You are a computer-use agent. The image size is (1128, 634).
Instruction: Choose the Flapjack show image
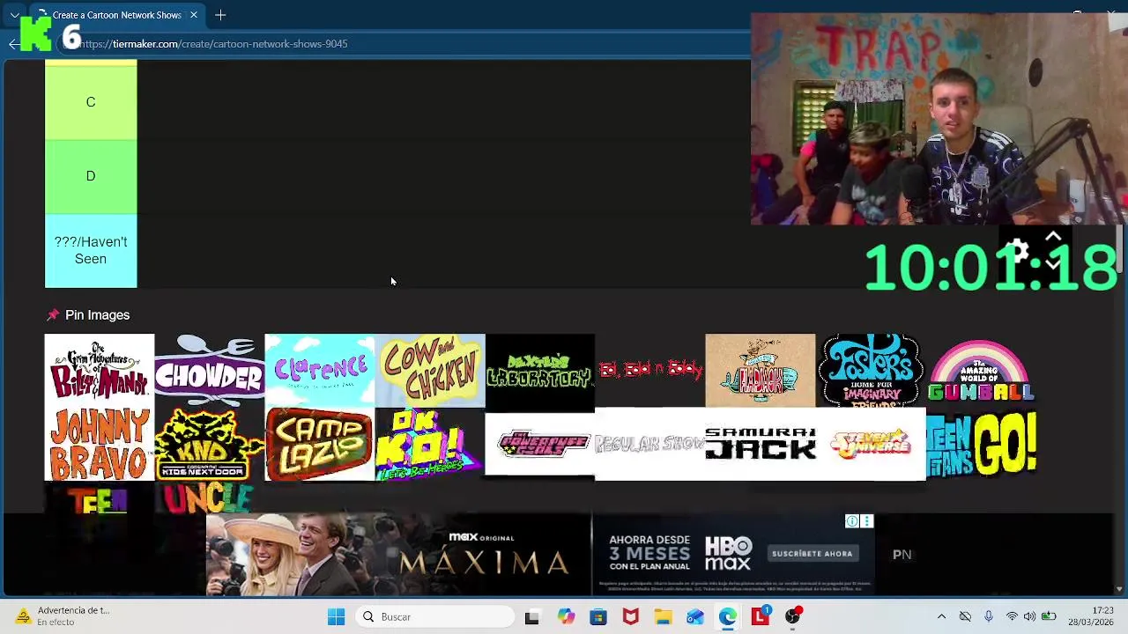pyautogui.click(x=761, y=371)
